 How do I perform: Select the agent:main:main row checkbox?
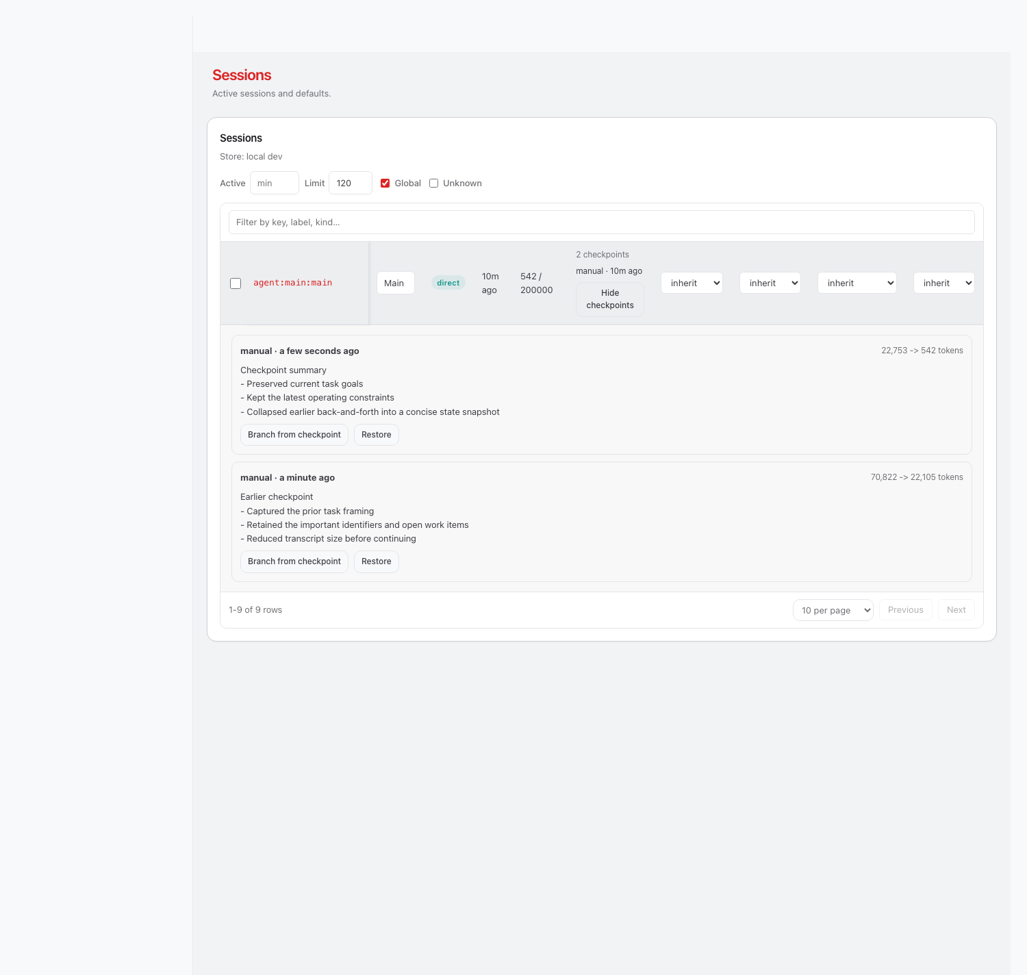[x=236, y=283]
